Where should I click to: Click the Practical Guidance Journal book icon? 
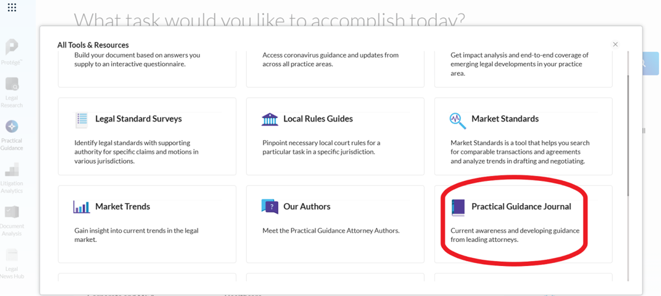click(458, 208)
